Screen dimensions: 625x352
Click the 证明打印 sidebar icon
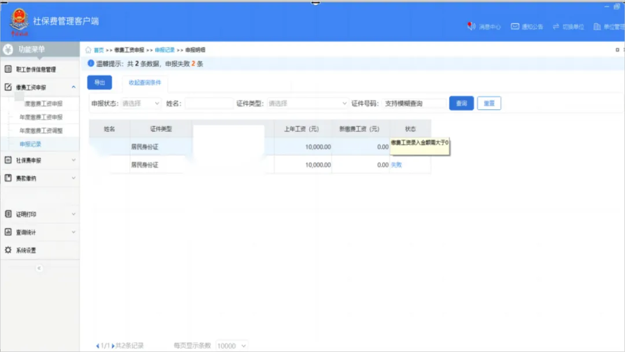point(8,214)
